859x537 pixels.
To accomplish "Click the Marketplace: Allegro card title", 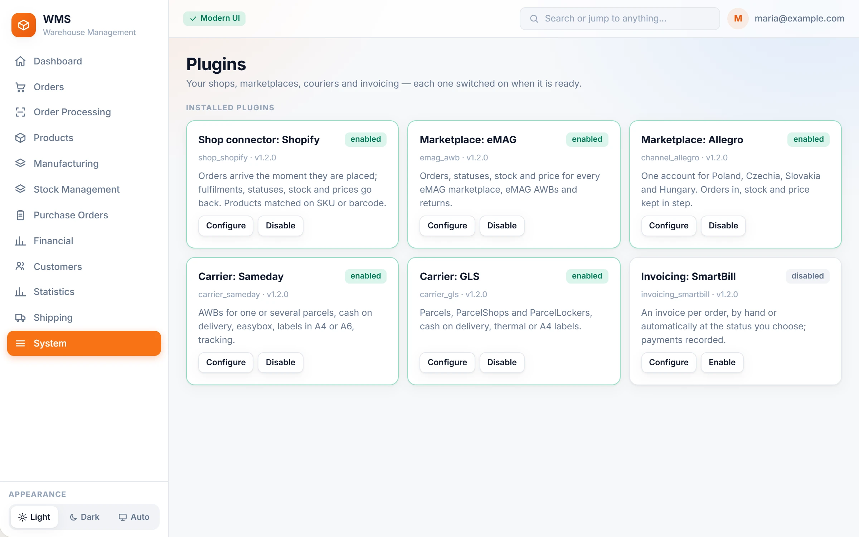I will pos(692,140).
